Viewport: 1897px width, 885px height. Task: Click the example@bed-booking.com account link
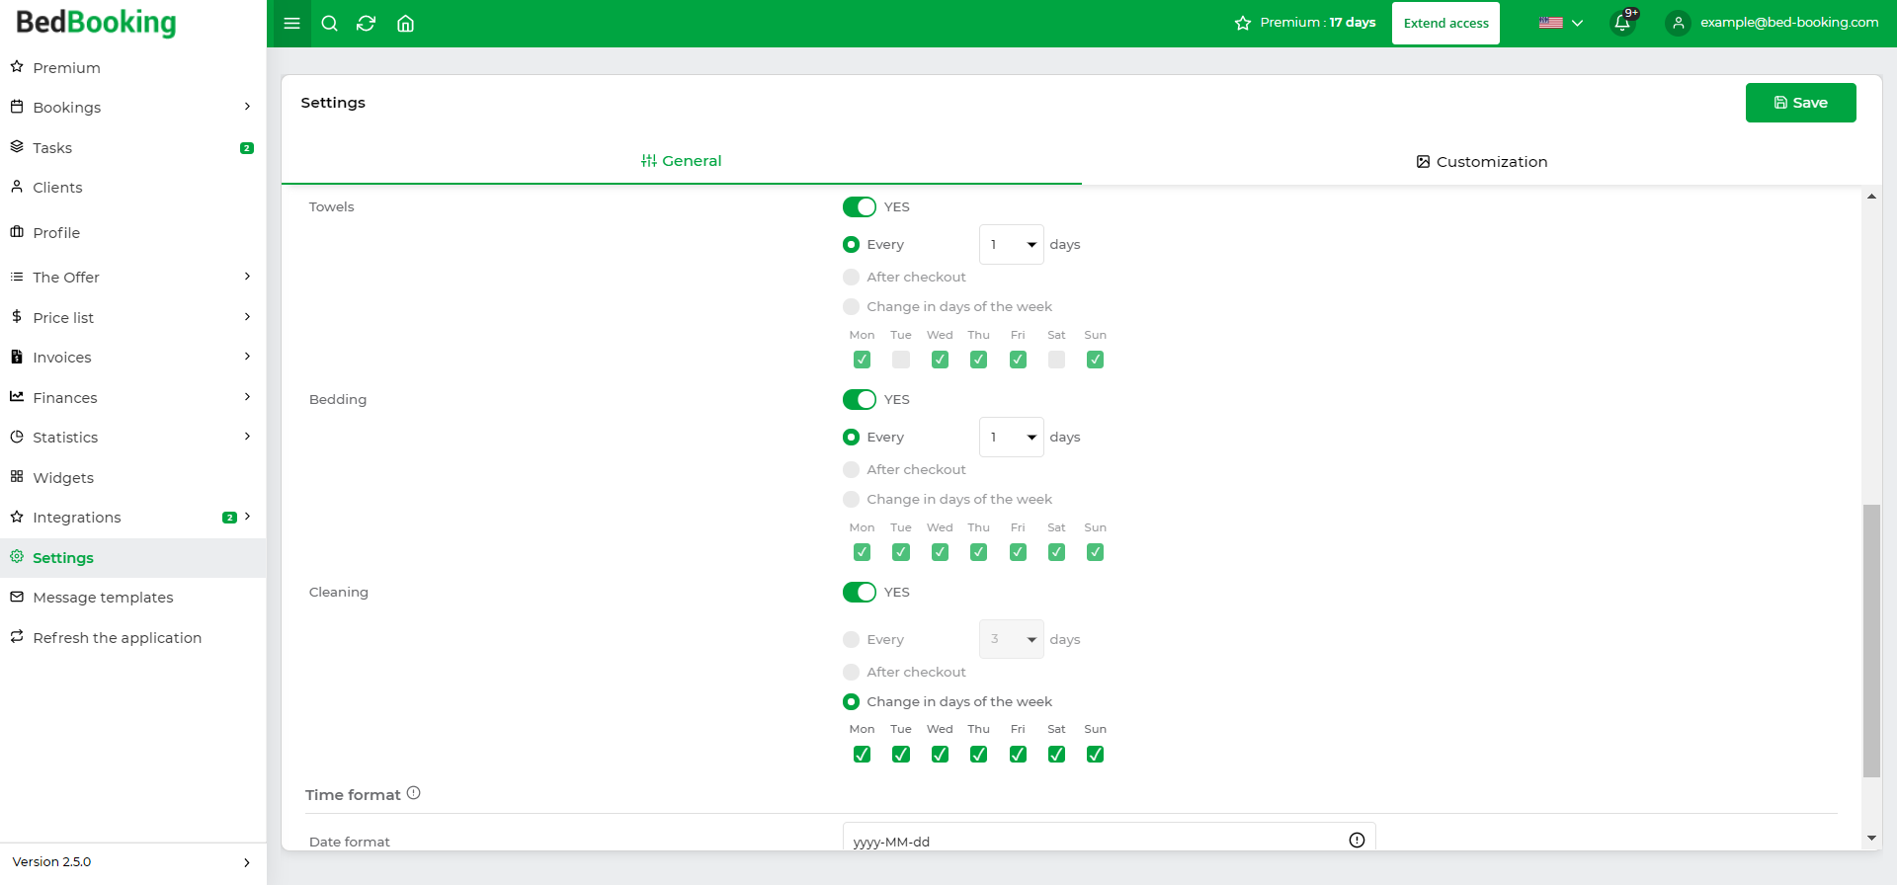pyautogui.click(x=1789, y=22)
